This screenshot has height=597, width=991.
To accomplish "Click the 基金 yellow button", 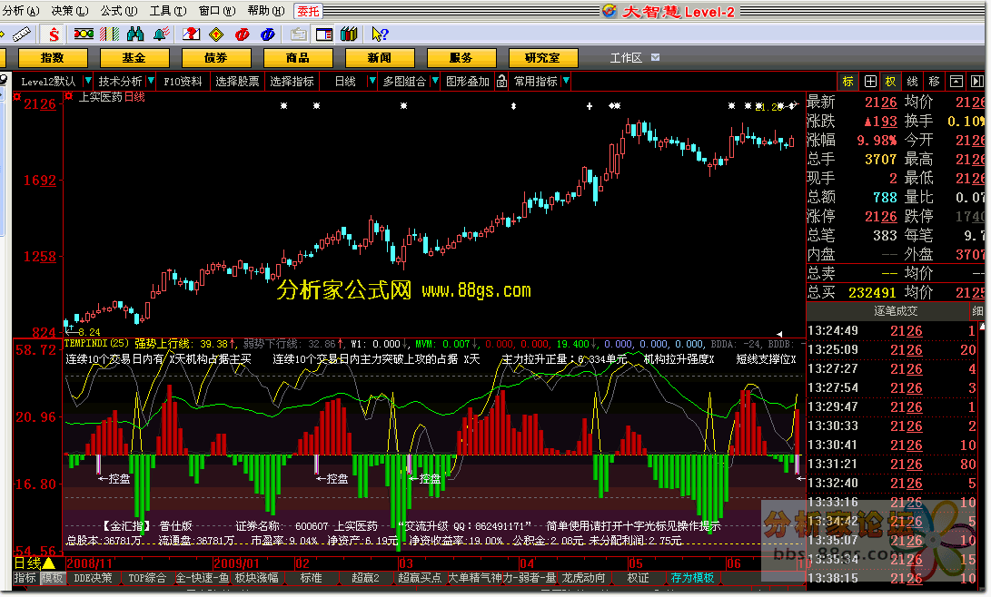I will point(134,57).
